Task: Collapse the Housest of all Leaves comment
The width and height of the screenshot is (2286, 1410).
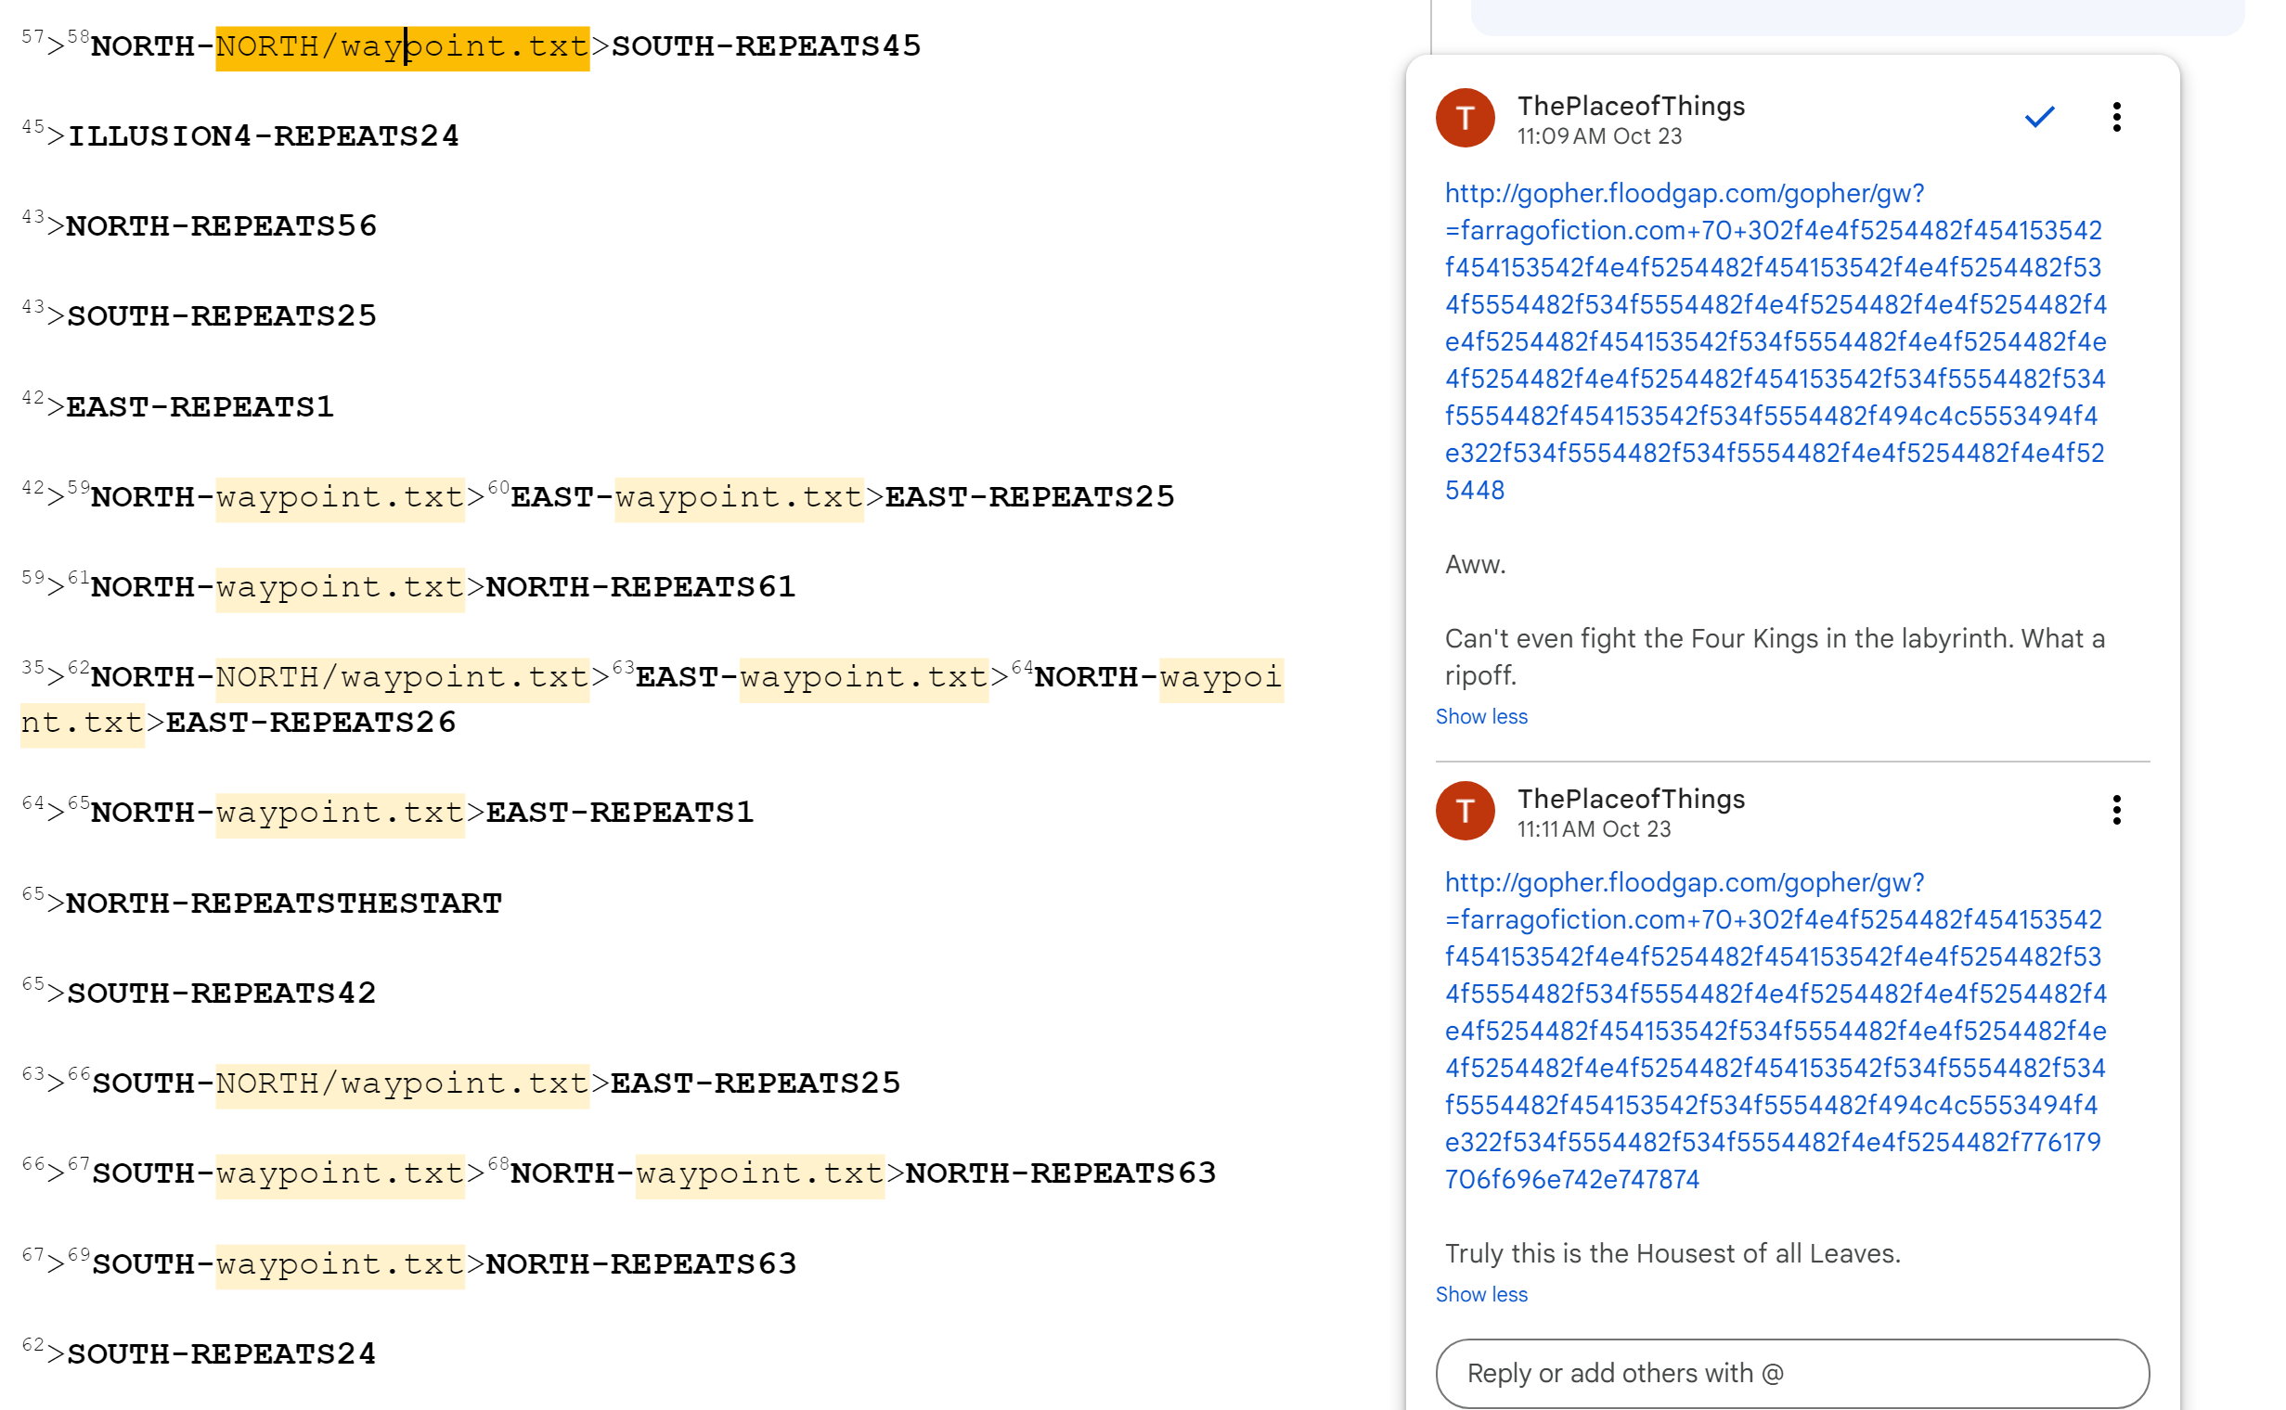Action: click(x=1480, y=1293)
